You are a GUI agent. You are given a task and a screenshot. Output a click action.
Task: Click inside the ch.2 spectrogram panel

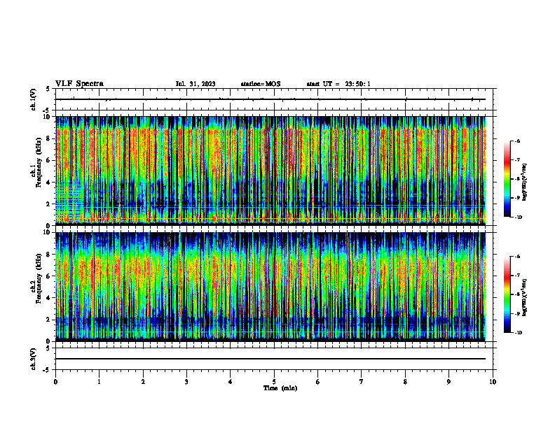(270, 287)
